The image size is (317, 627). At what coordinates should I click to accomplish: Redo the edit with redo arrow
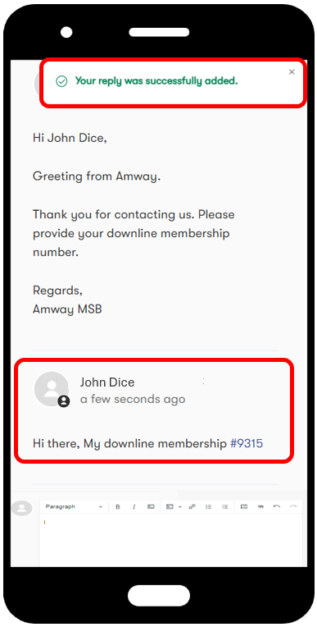point(293,506)
